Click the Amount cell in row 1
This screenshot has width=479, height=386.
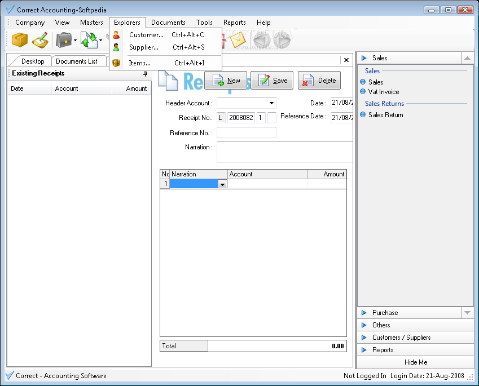coord(327,184)
